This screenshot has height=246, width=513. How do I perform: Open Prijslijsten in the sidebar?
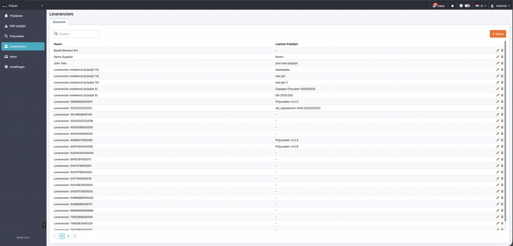tap(16, 16)
